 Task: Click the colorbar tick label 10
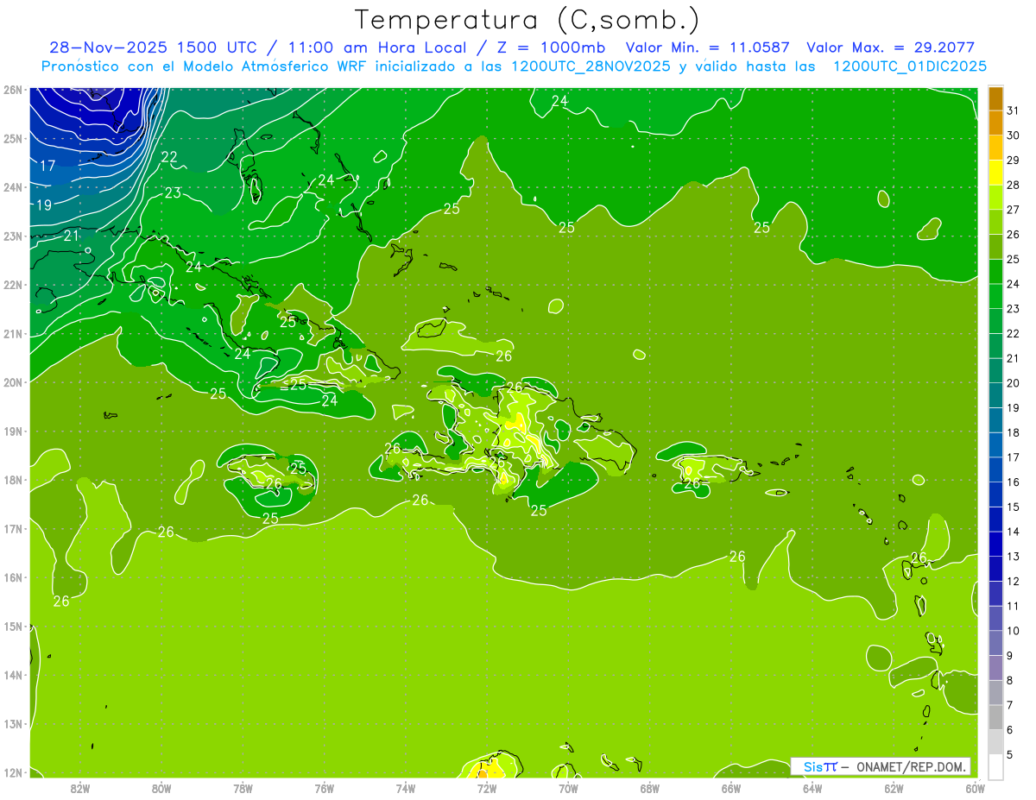[x=1013, y=631]
